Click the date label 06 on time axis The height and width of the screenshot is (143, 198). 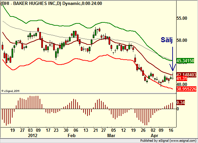tap(76, 130)
